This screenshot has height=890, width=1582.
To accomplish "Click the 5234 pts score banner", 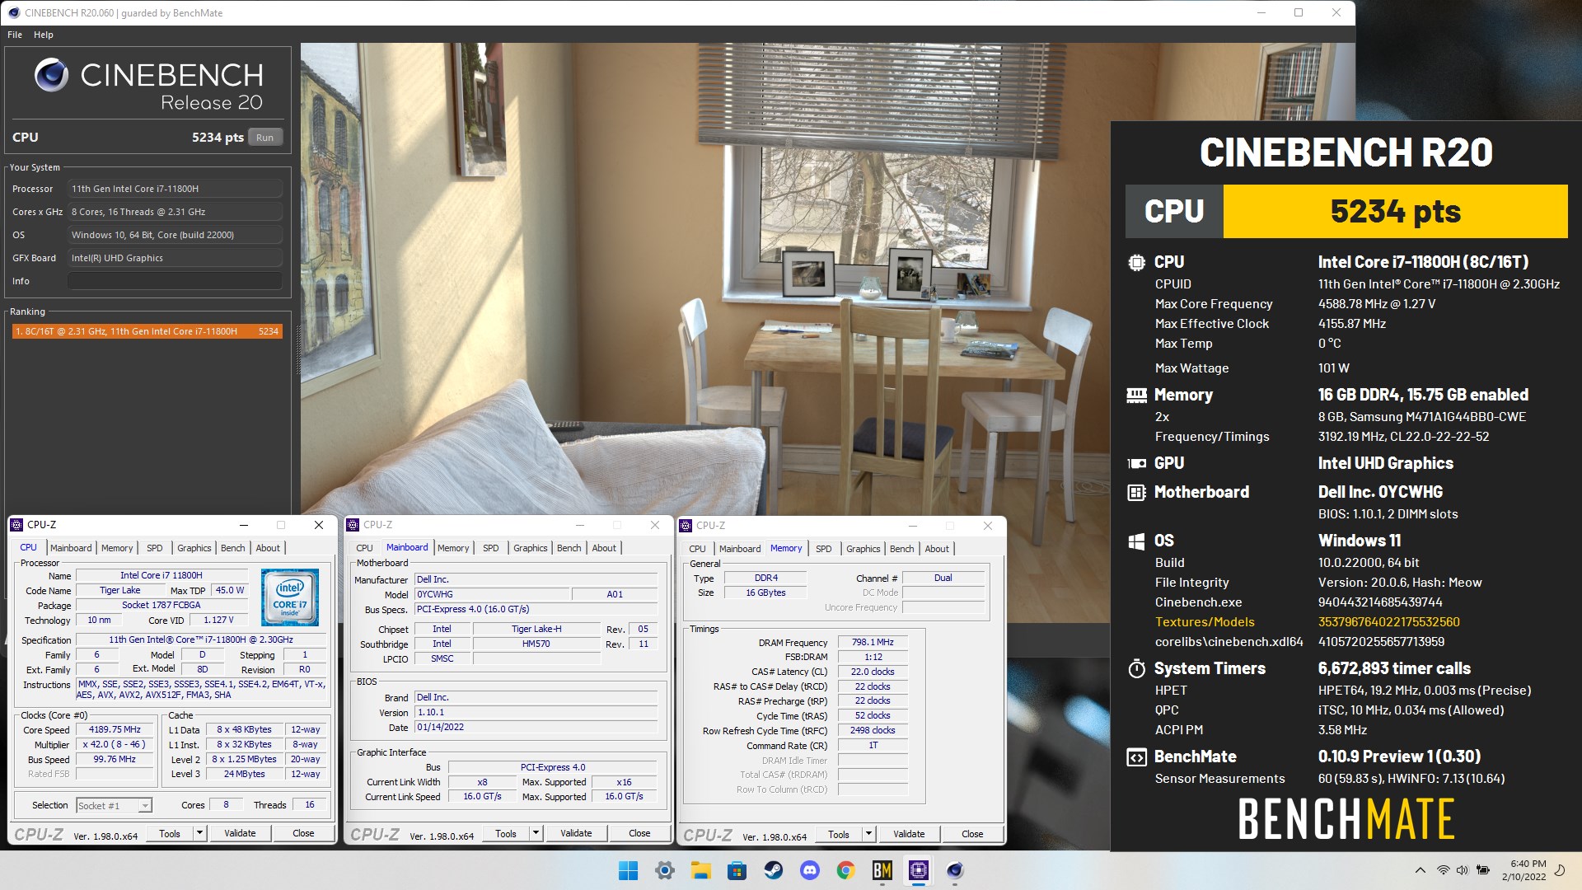I will 1395,212.
